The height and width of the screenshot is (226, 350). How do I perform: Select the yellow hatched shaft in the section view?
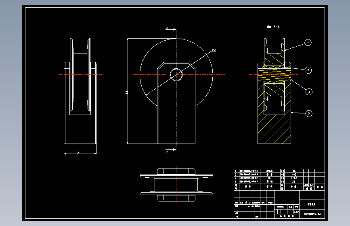pyautogui.click(x=275, y=74)
